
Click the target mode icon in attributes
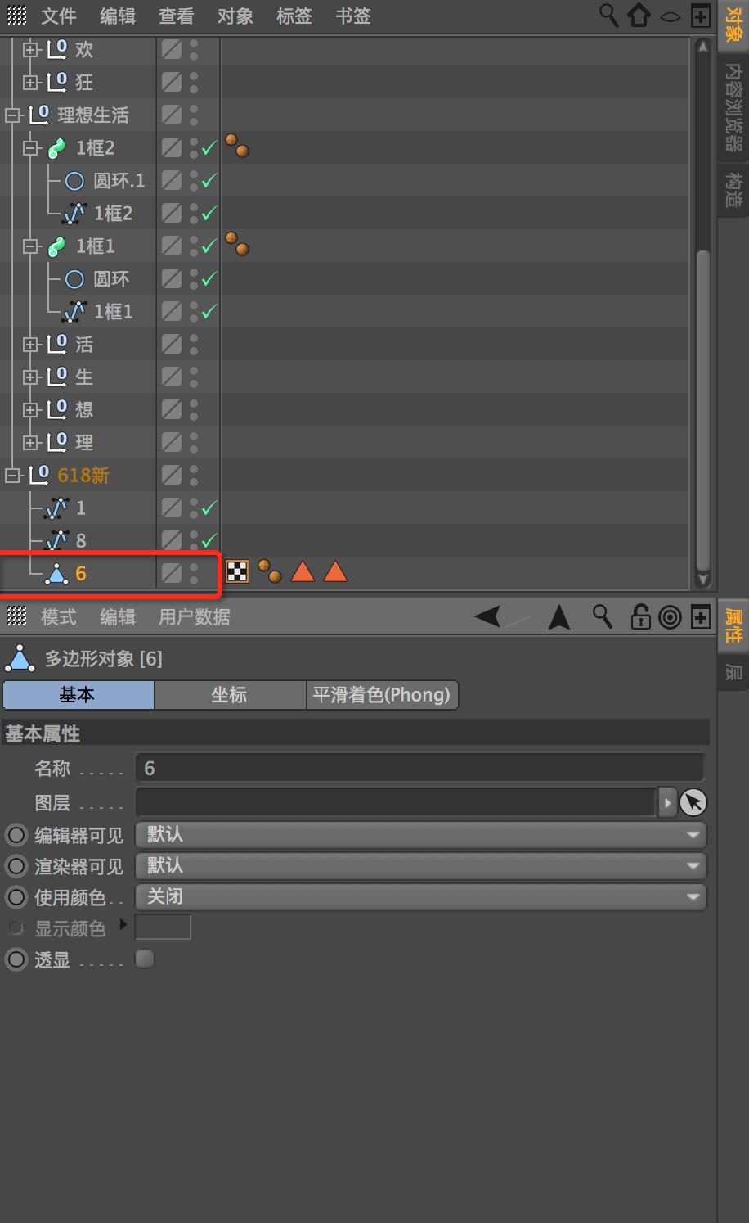(671, 617)
